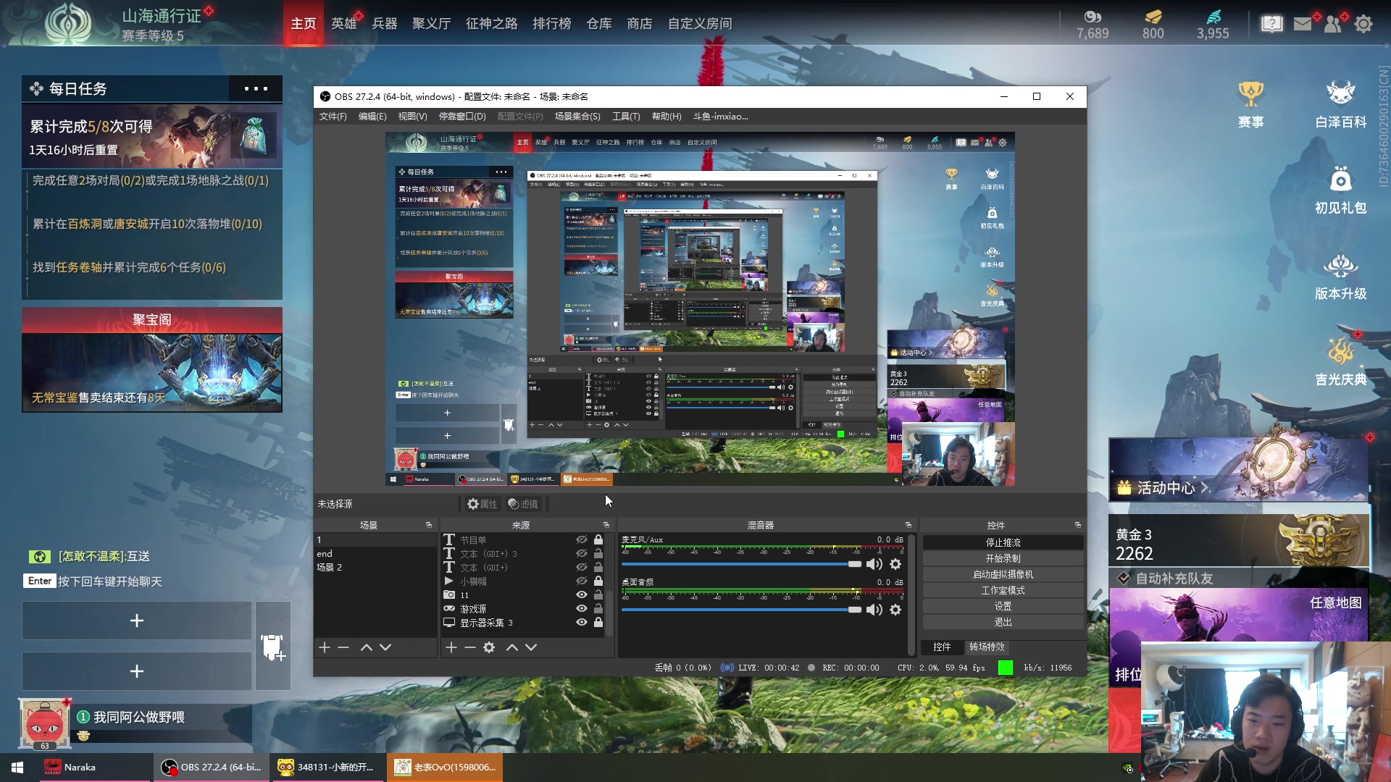
Task: Hide source 11 with eye toggle
Action: pos(581,595)
